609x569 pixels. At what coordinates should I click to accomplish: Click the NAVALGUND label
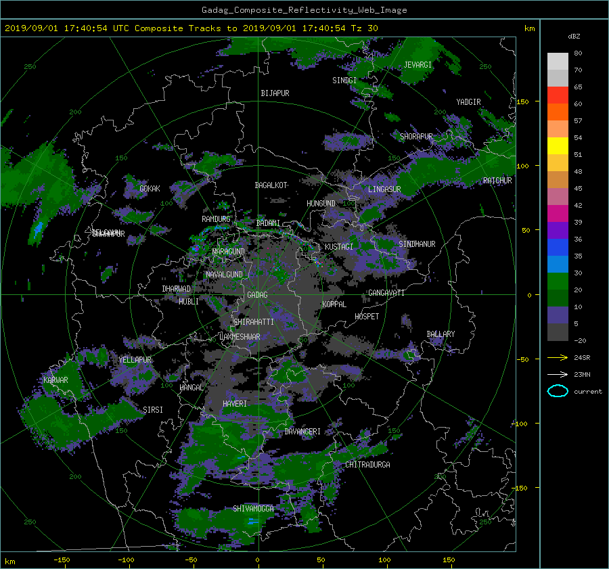tap(224, 275)
